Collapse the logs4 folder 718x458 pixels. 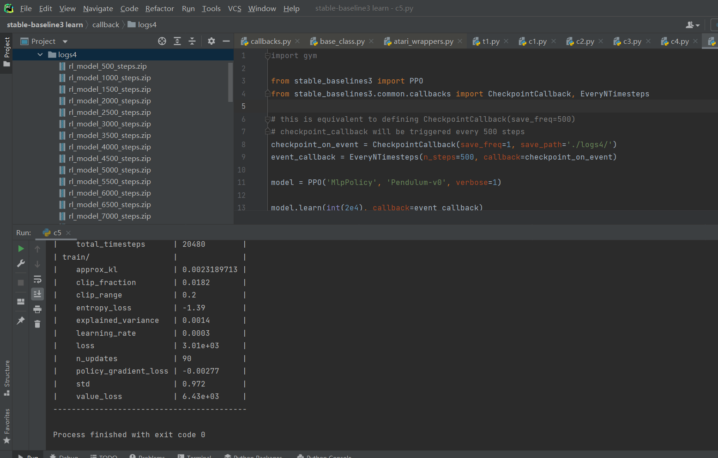click(40, 54)
